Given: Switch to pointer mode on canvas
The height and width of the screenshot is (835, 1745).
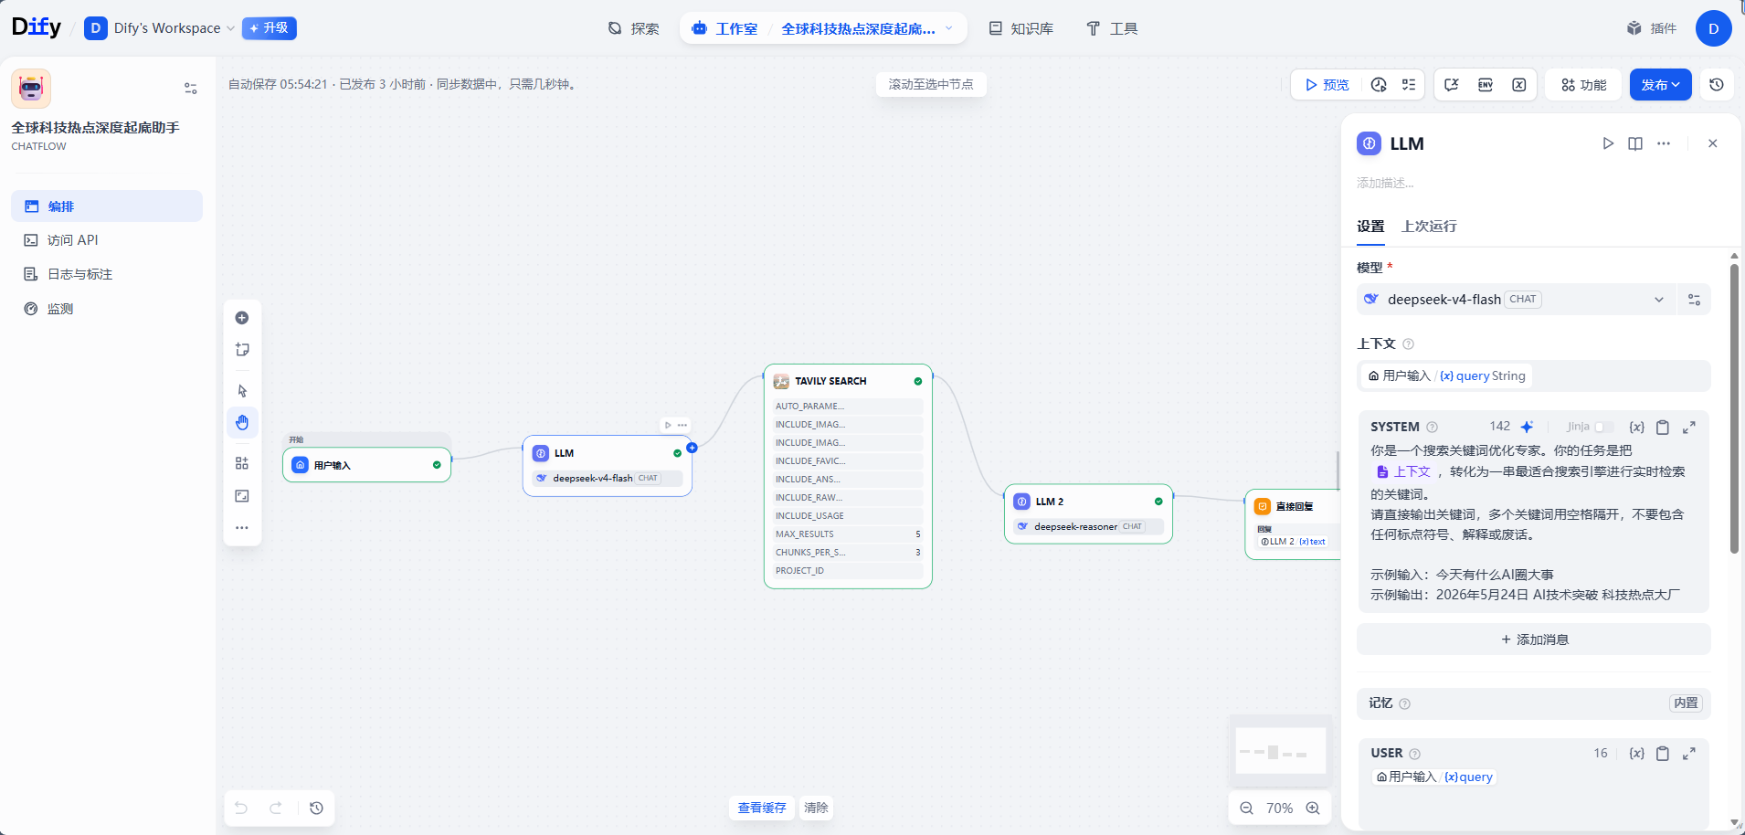Looking at the screenshot, I should pos(242,391).
